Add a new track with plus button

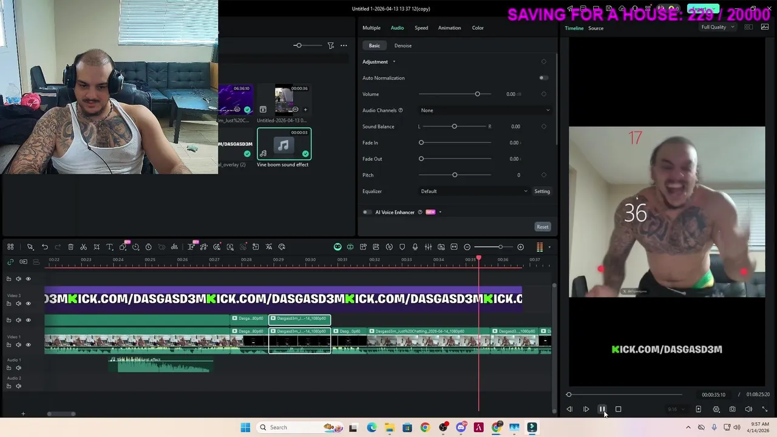tap(23, 414)
